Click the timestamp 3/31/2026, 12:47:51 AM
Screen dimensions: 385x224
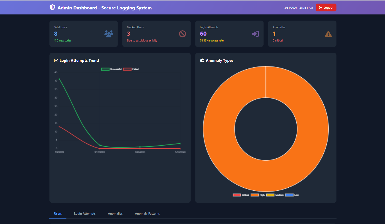click(299, 8)
